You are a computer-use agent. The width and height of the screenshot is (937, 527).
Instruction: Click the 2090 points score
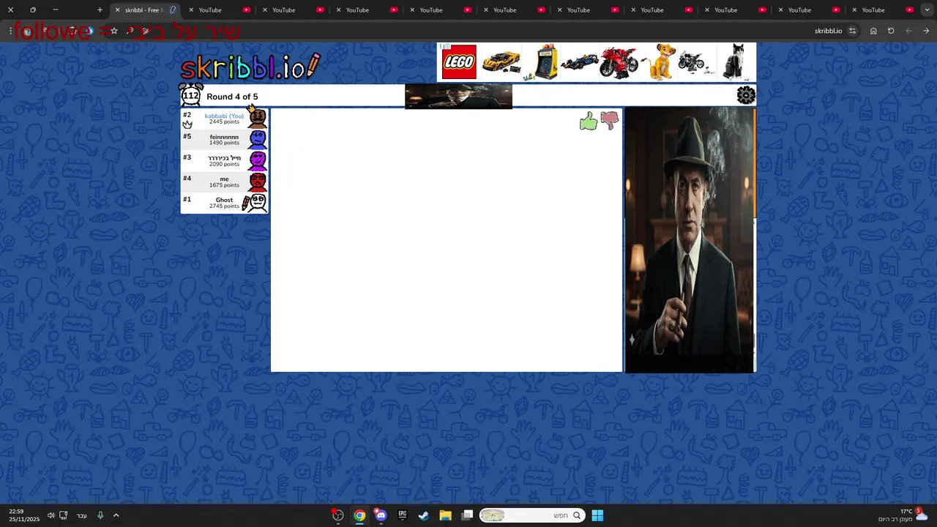[224, 164]
